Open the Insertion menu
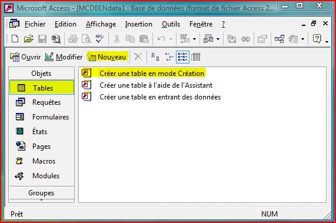This screenshot has height=223, width=336. point(139,24)
